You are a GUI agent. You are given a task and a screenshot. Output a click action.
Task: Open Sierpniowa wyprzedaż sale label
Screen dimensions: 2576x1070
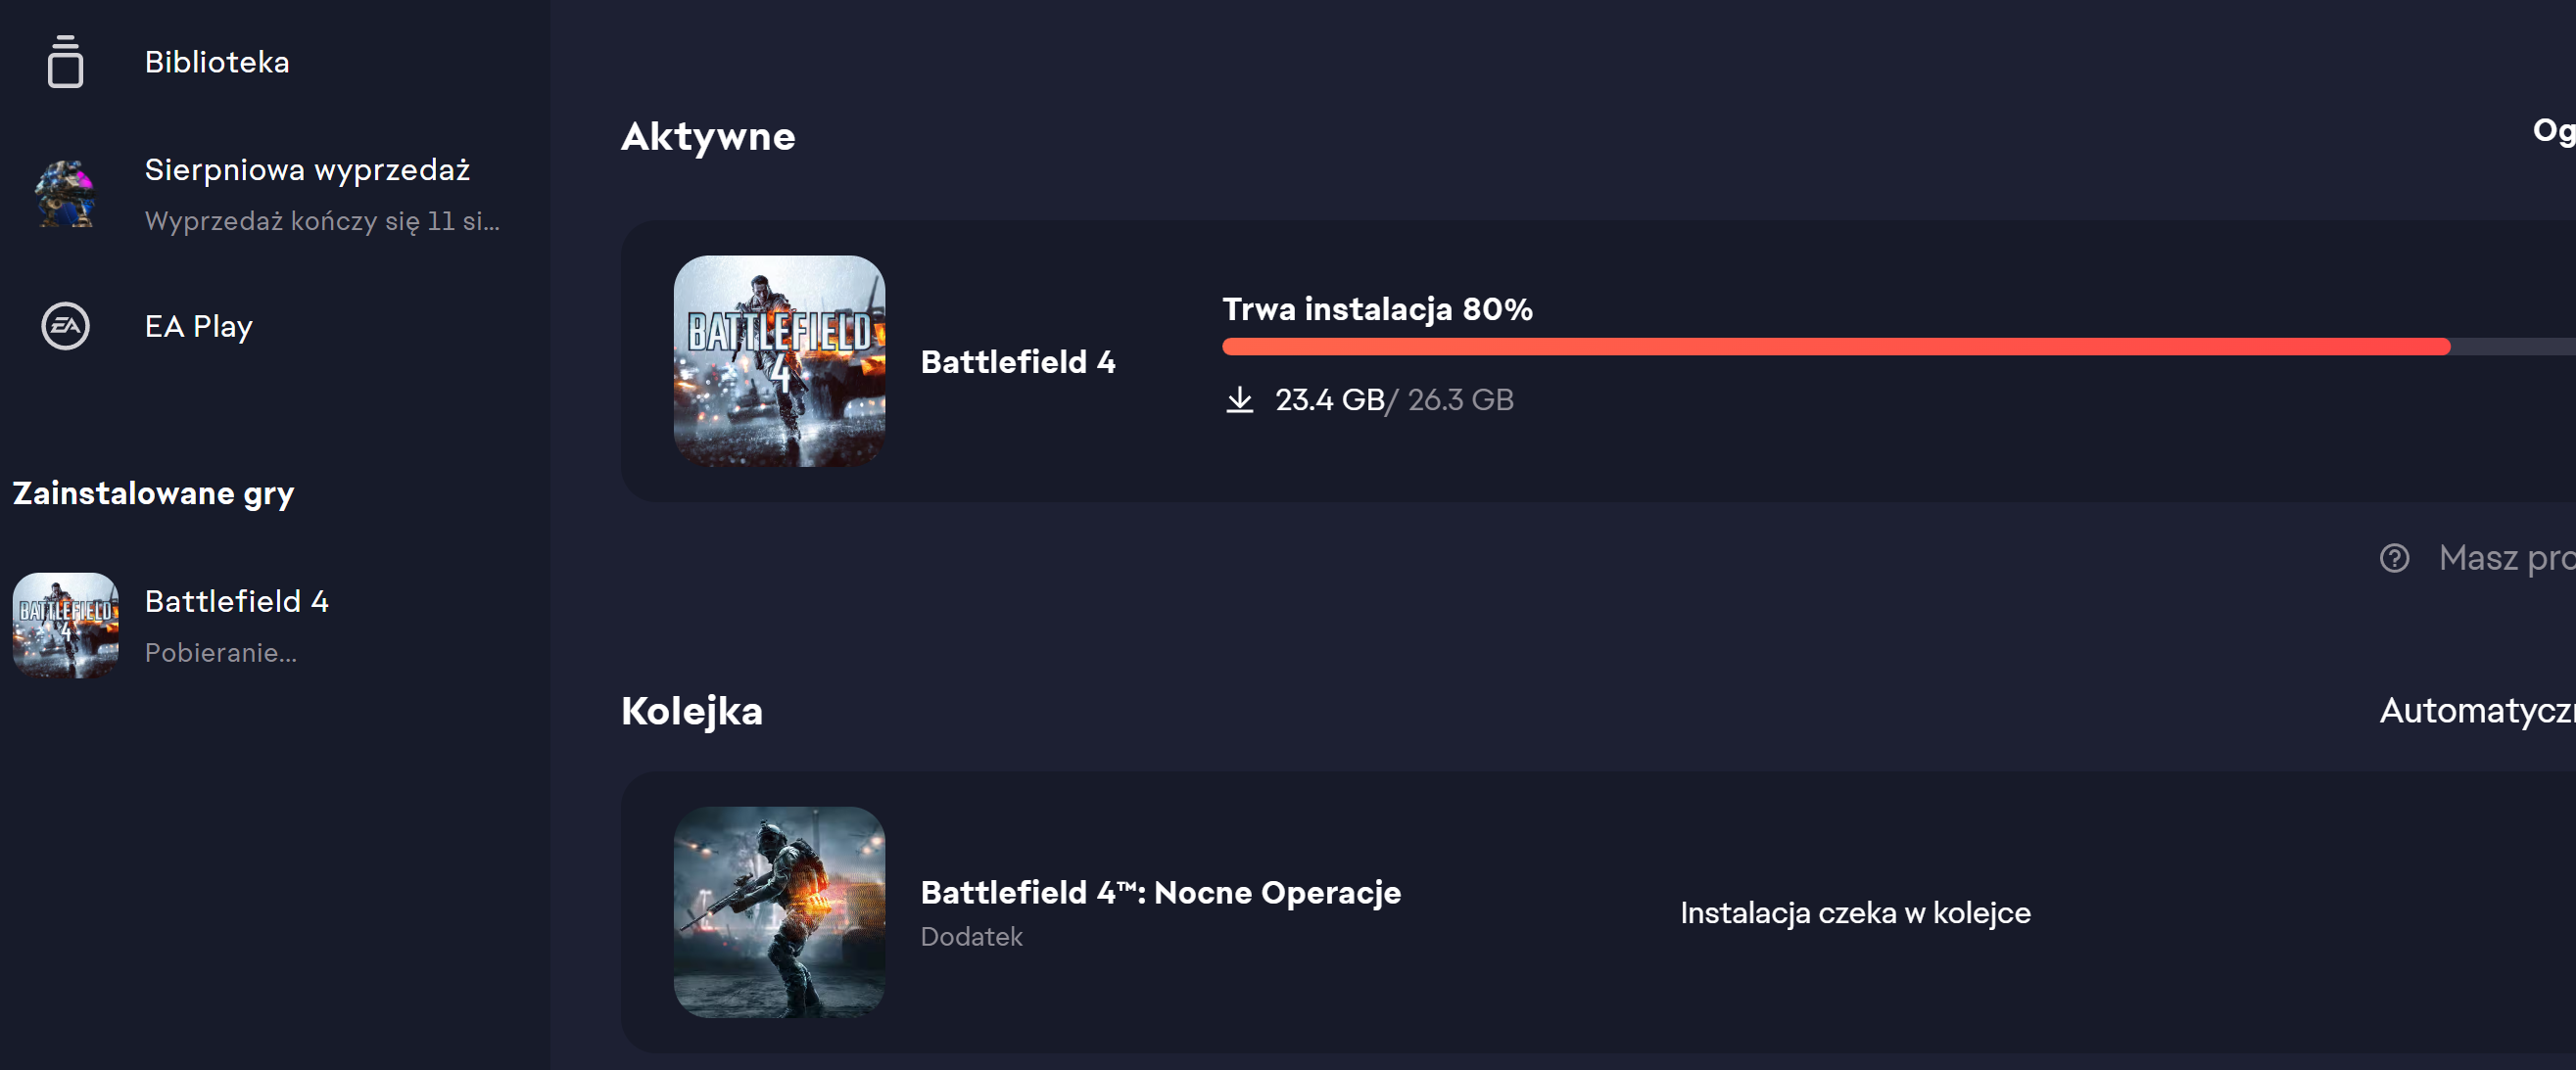pyautogui.click(x=307, y=169)
